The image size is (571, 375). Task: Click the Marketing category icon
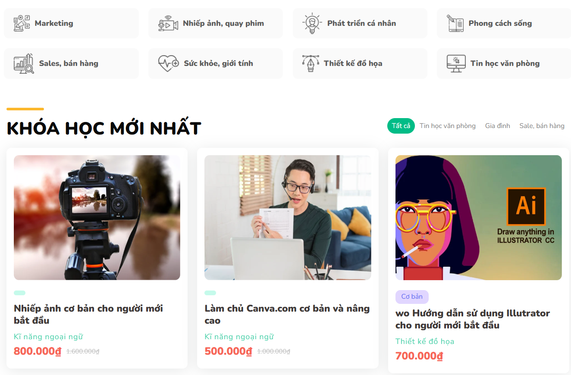[x=22, y=23]
